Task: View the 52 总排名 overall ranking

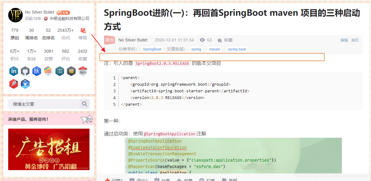Action: 49,34
